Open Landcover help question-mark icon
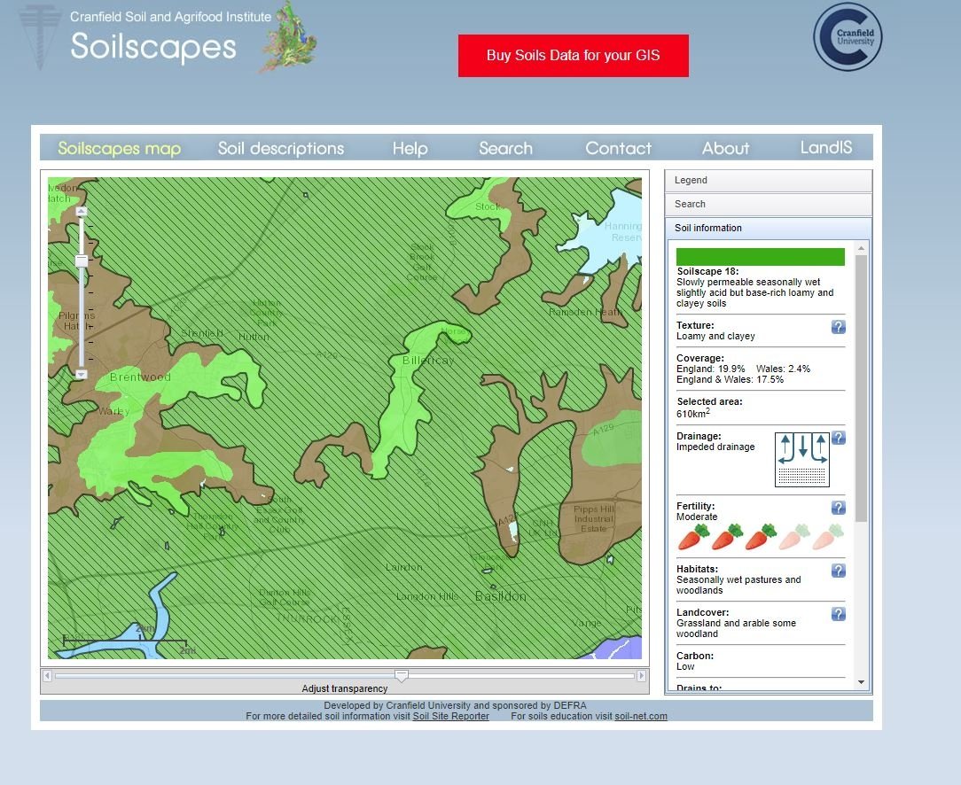Screen dimensions: 961x785 point(839,614)
